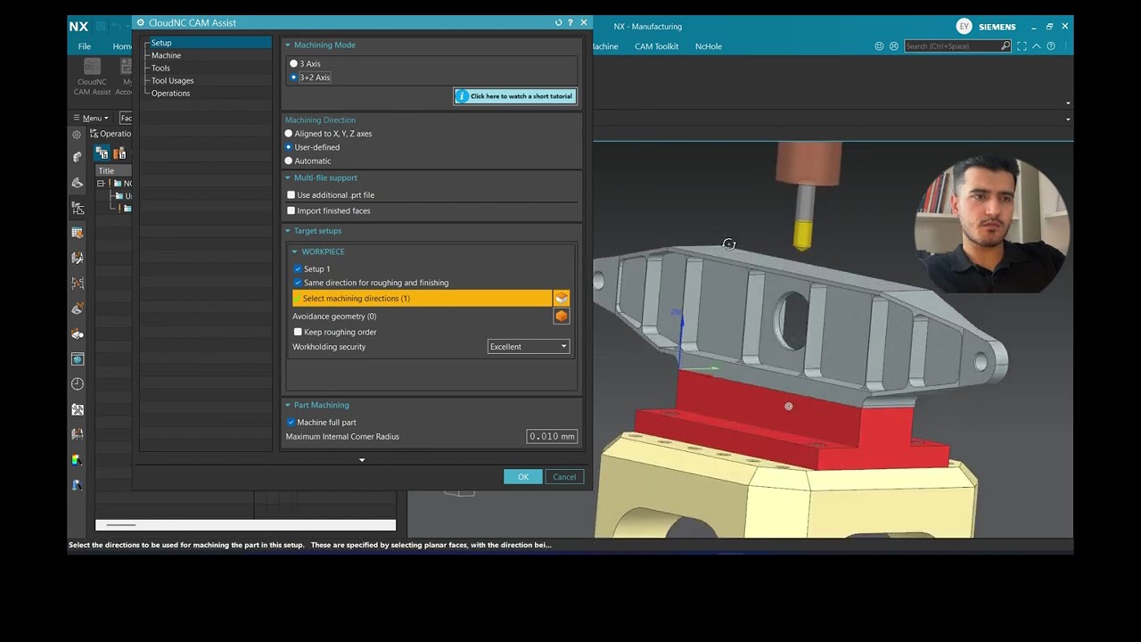Viewport: 1141px width, 642px height.
Task: Choose Aligned to X, Y, Z axes direction
Action: [x=288, y=134]
